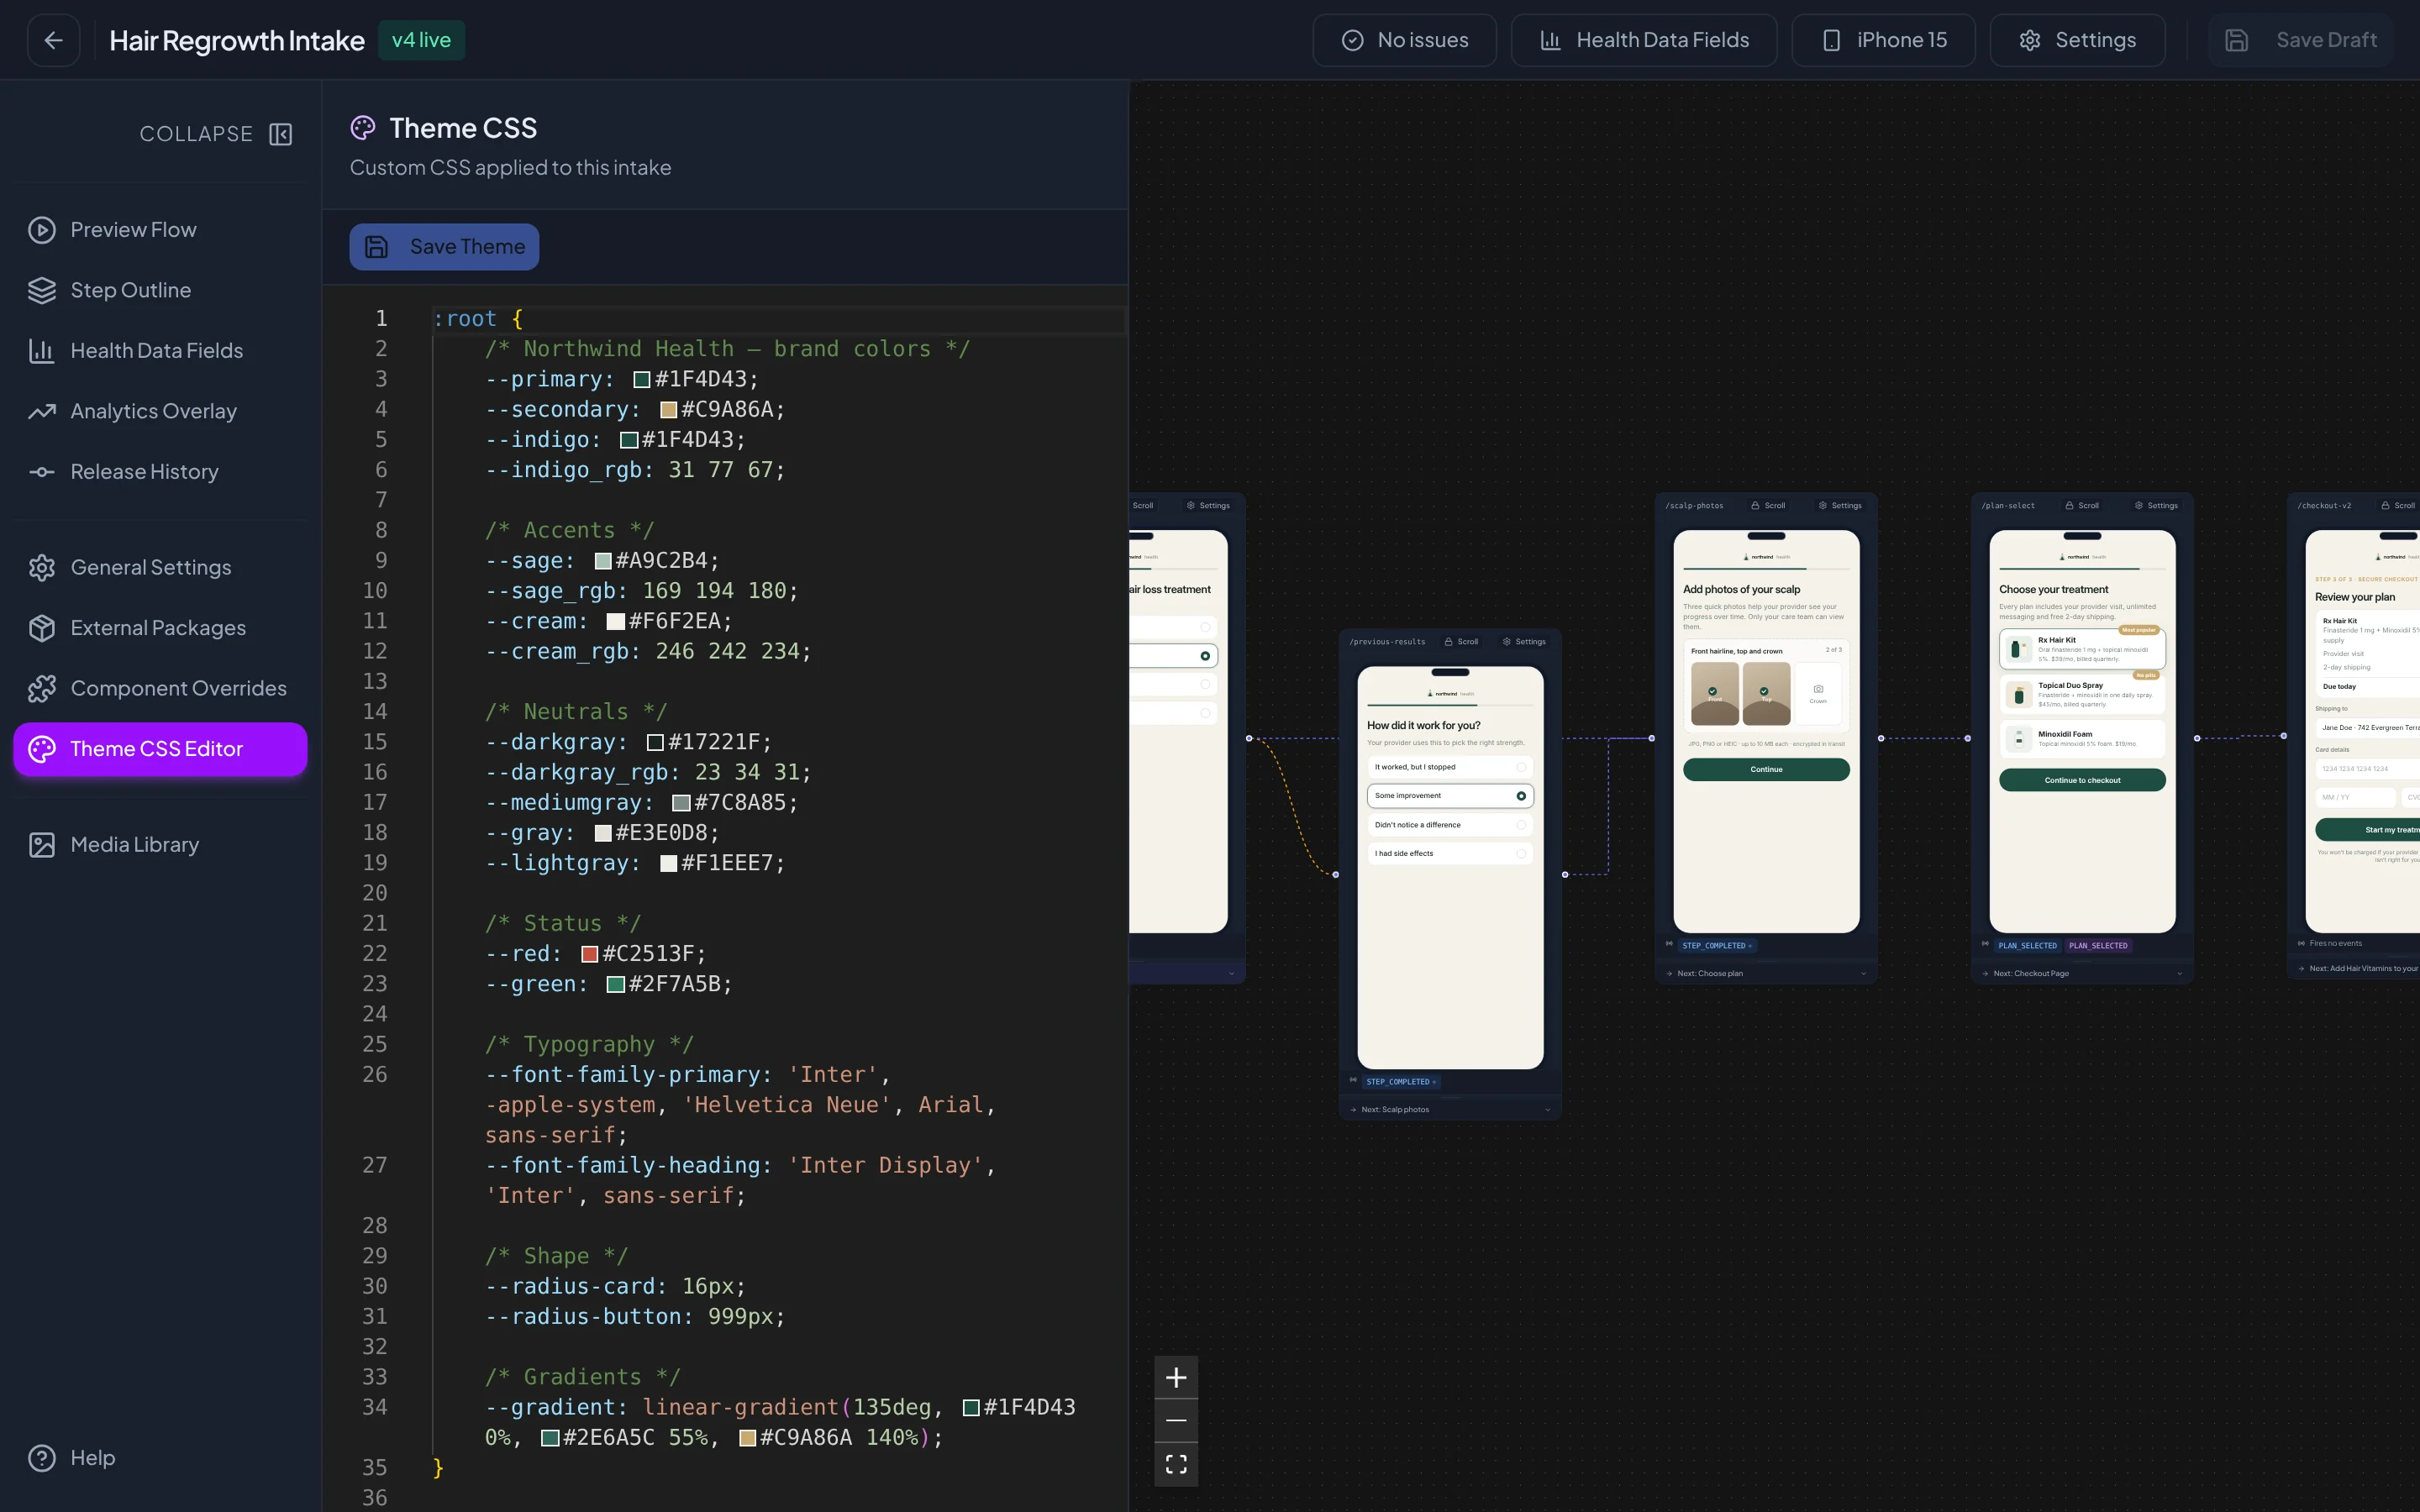The image size is (2420, 1512).
Task: Click the Save Draft button
Action: (x=2300, y=40)
